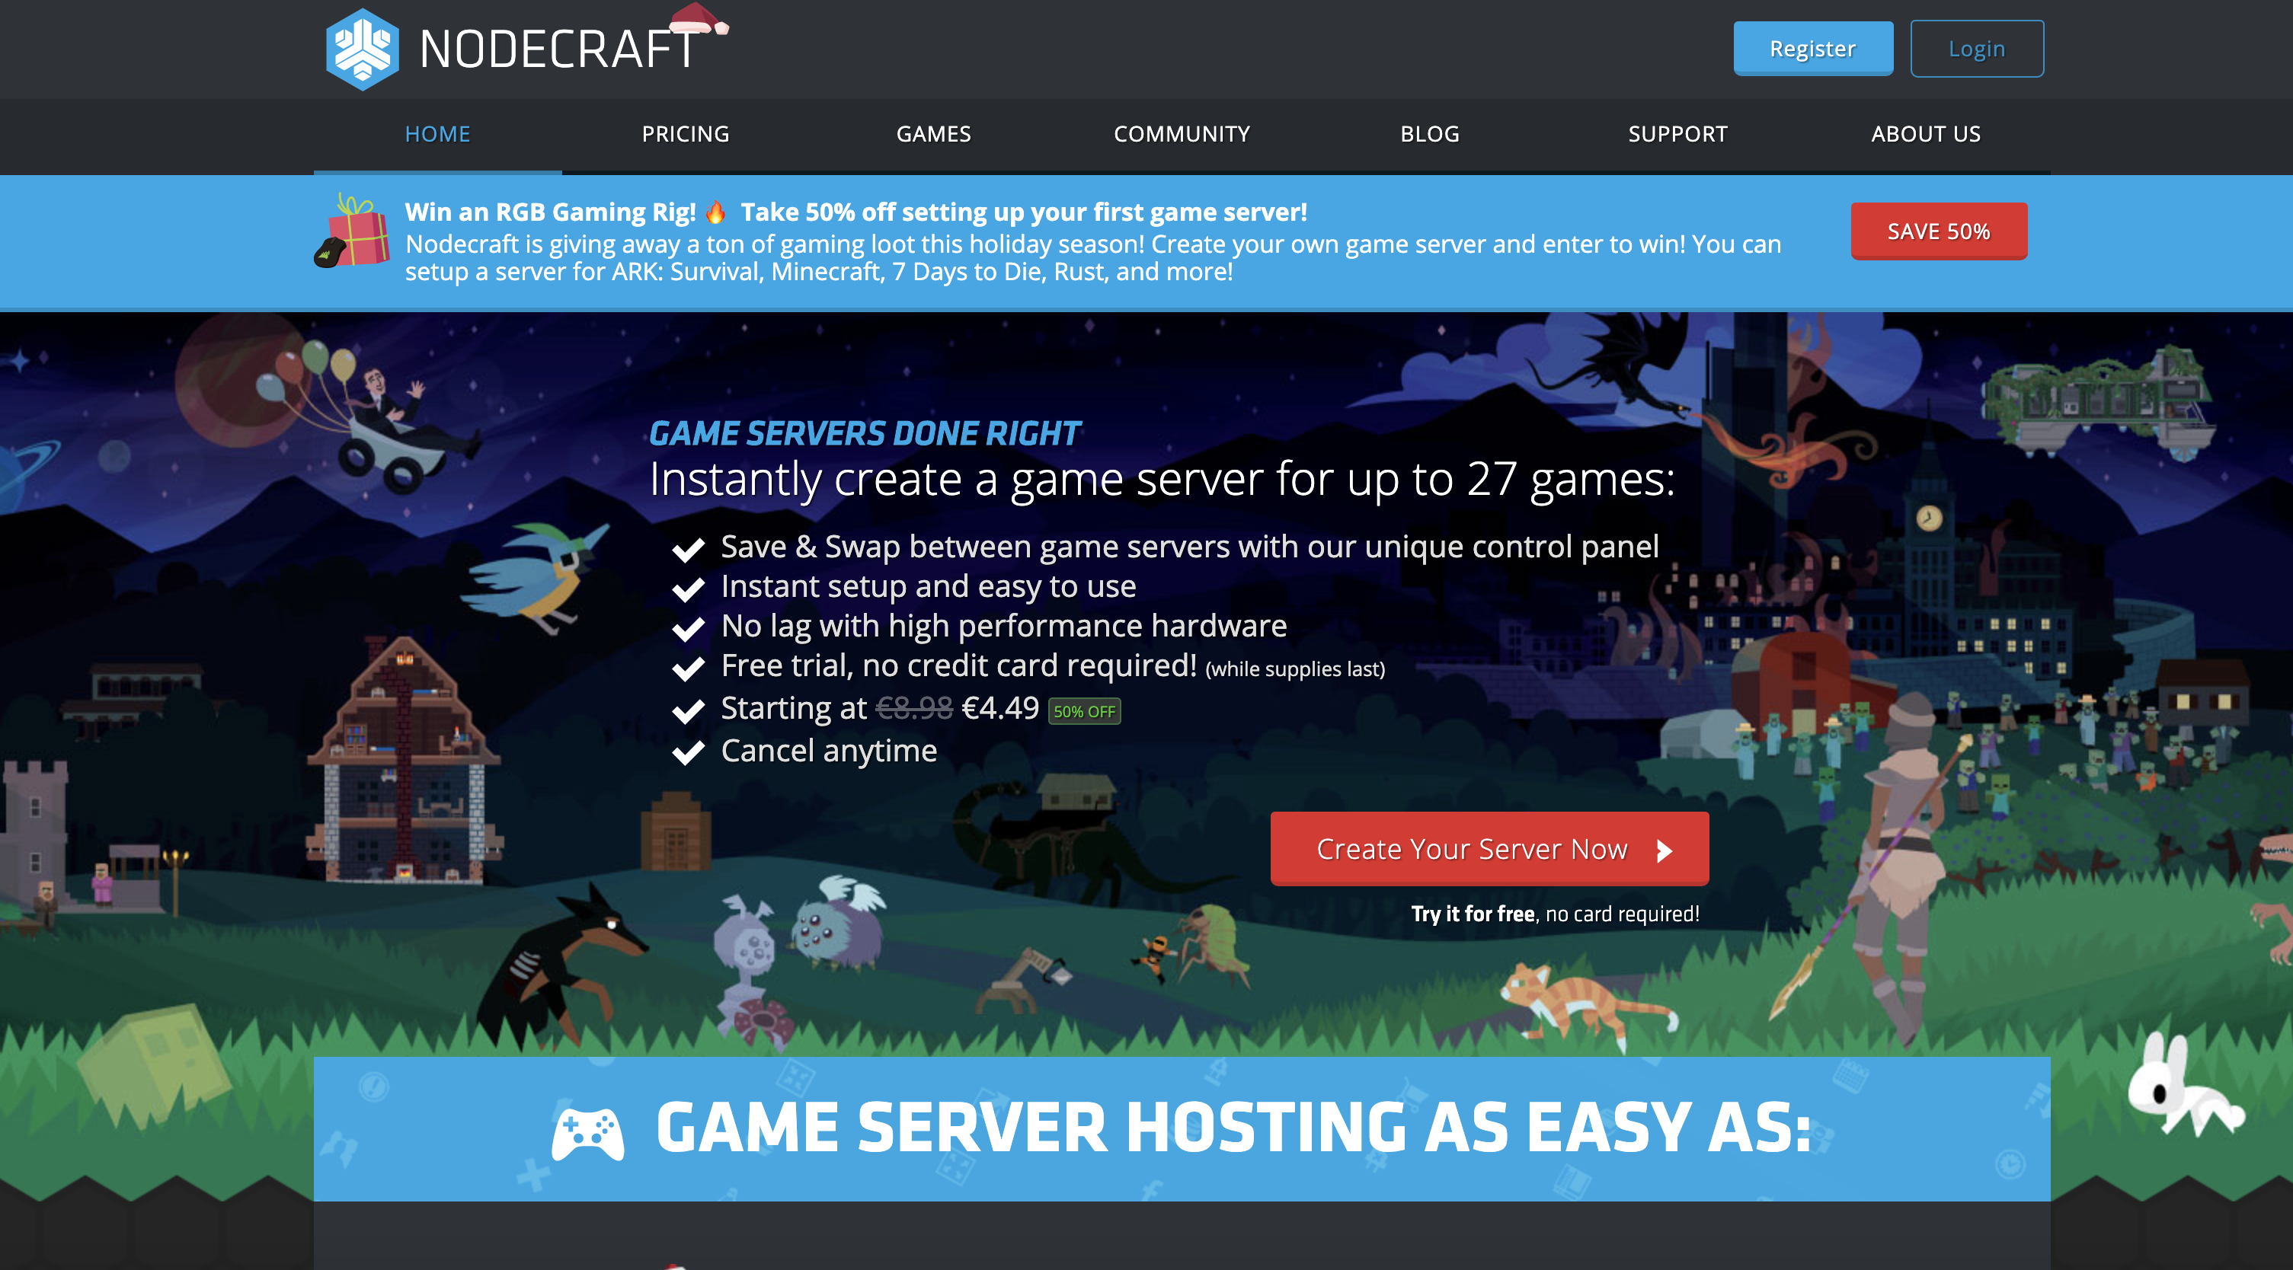Click the Login button
This screenshot has height=1270, width=2293.
click(1976, 49)
